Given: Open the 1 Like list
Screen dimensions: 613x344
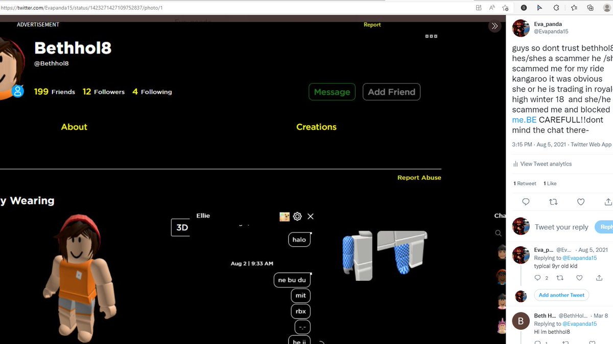Looking at the screenshot, I should click(x=550, y=183).
